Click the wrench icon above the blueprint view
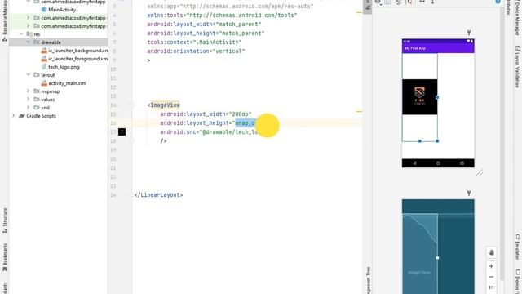The height and width of the screenshot is (294, 522). point(469,193)
